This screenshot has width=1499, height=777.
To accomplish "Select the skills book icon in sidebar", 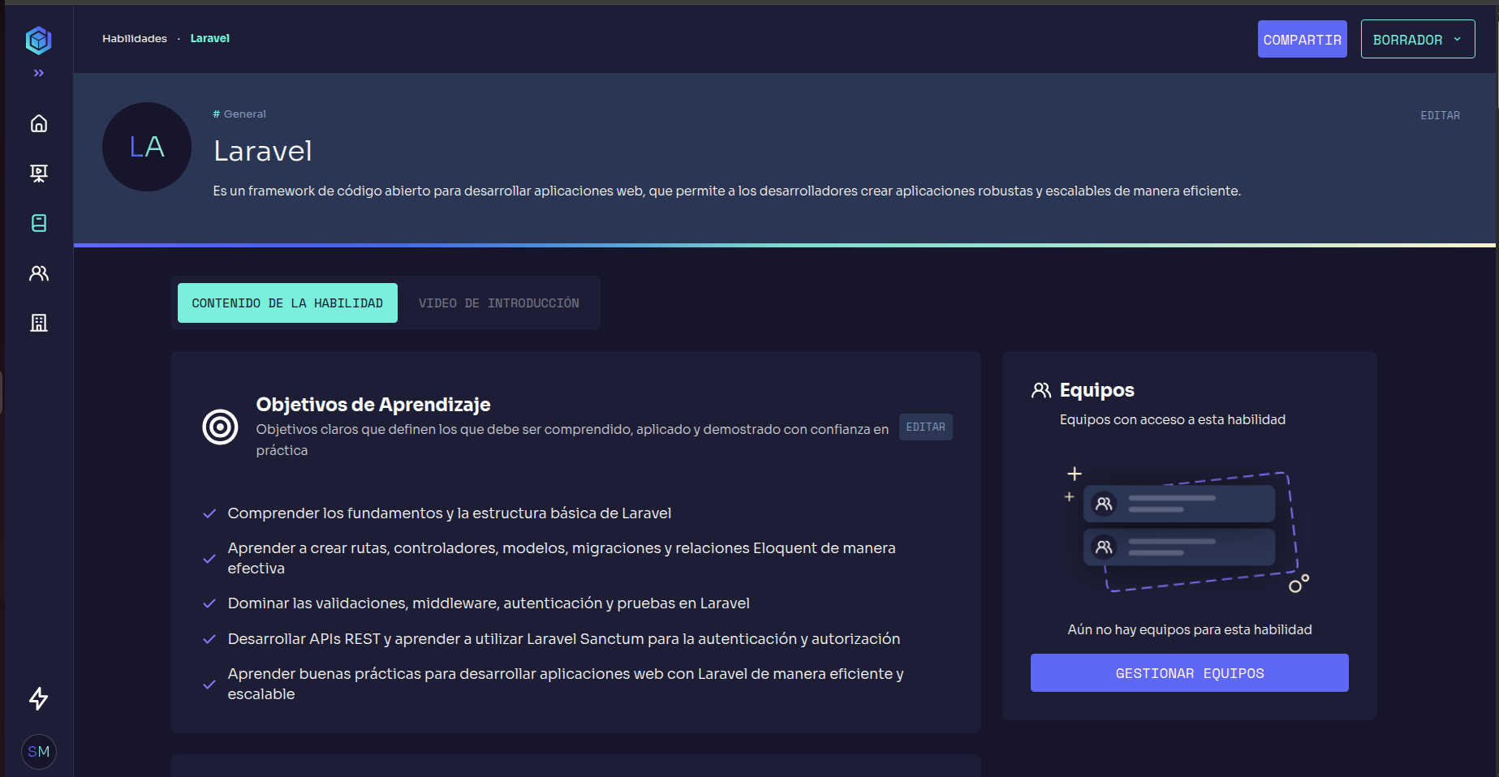I will [38, 223].
